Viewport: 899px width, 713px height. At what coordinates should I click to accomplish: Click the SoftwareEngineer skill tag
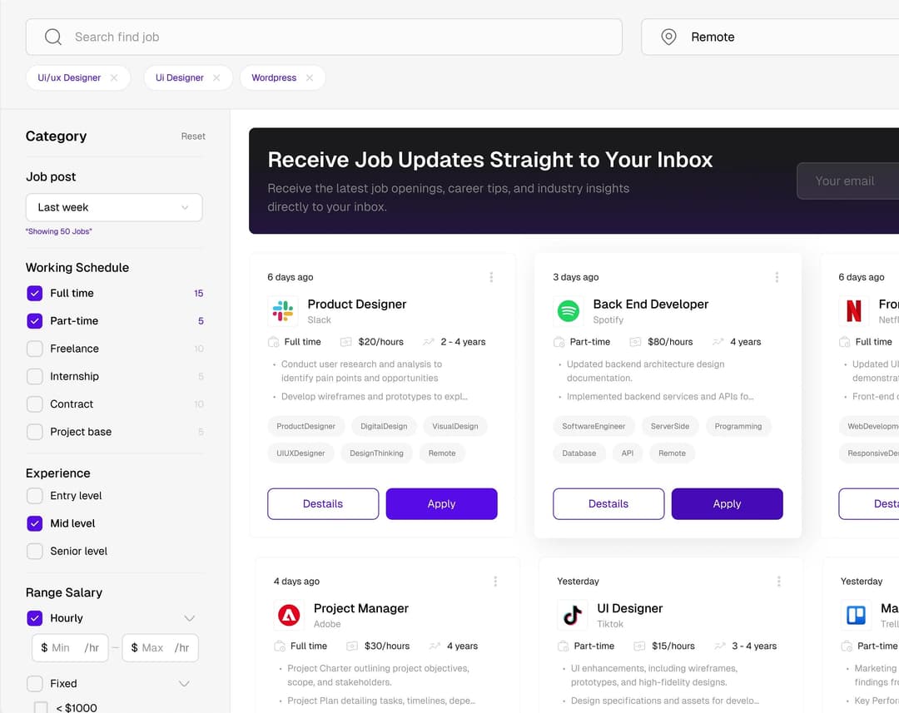(x=594, y=427)
